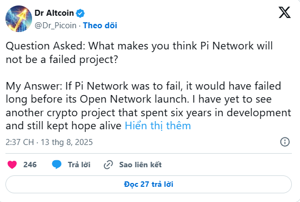Click the Dr Altcoin display name
This screenshot has width=300, height=202.
coord(54,13)
